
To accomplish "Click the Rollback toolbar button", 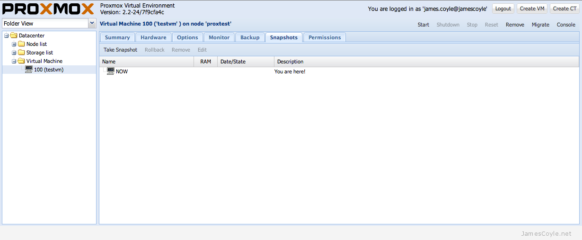I will [155, 50].
